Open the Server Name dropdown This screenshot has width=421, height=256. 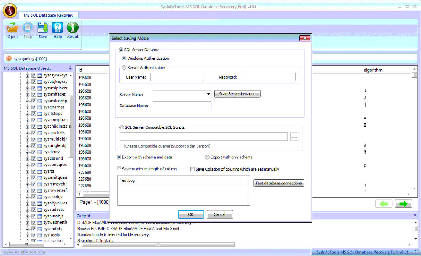[x=209, y=95]
